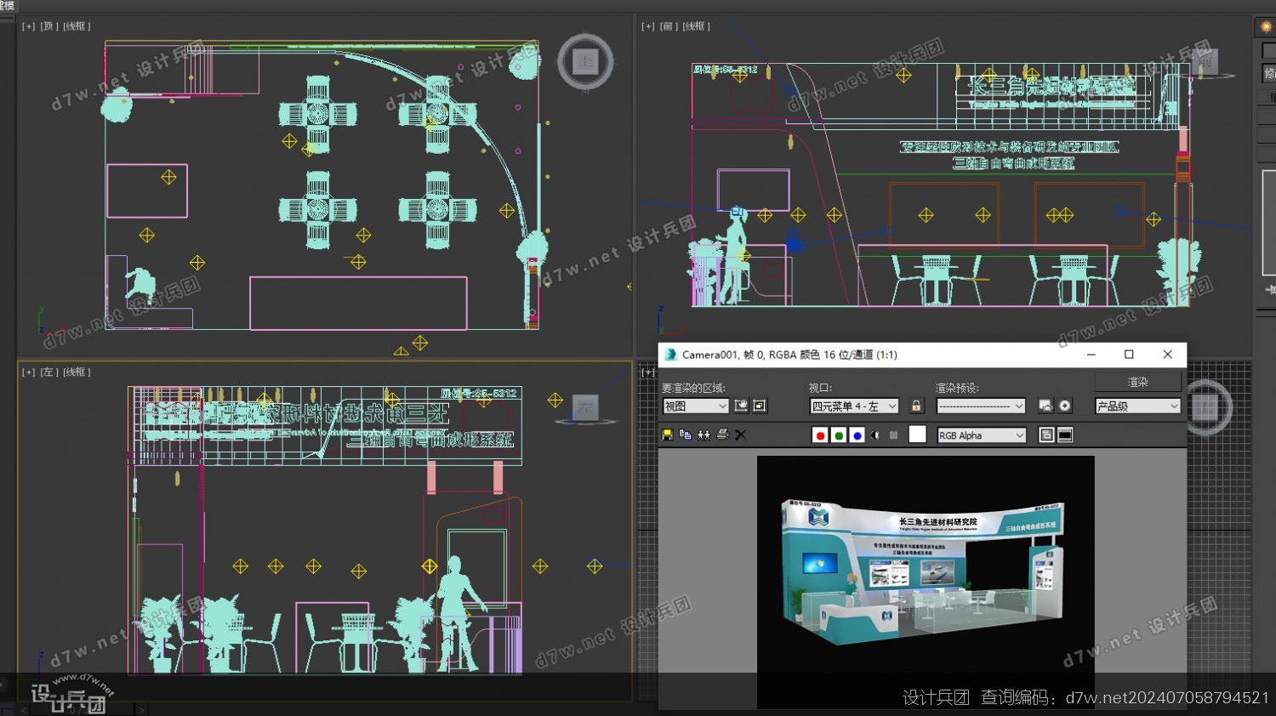The width and height of the screenshot is (1276, 716).
Task: Open the front viewport 前 view label menu
Action: (x=669, y=26)
